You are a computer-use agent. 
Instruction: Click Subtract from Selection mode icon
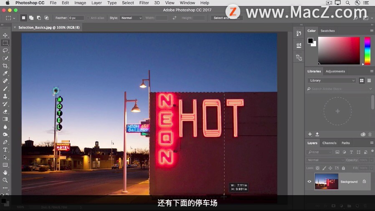click(x=39, y=18)
